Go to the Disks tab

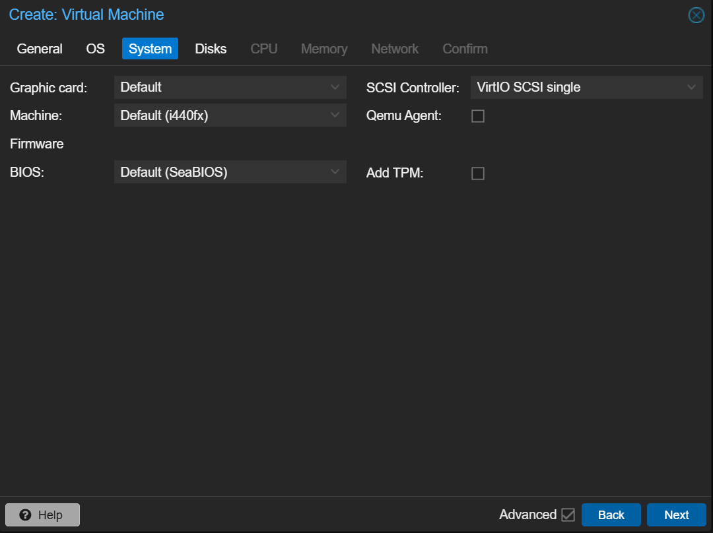coord(211,49)
